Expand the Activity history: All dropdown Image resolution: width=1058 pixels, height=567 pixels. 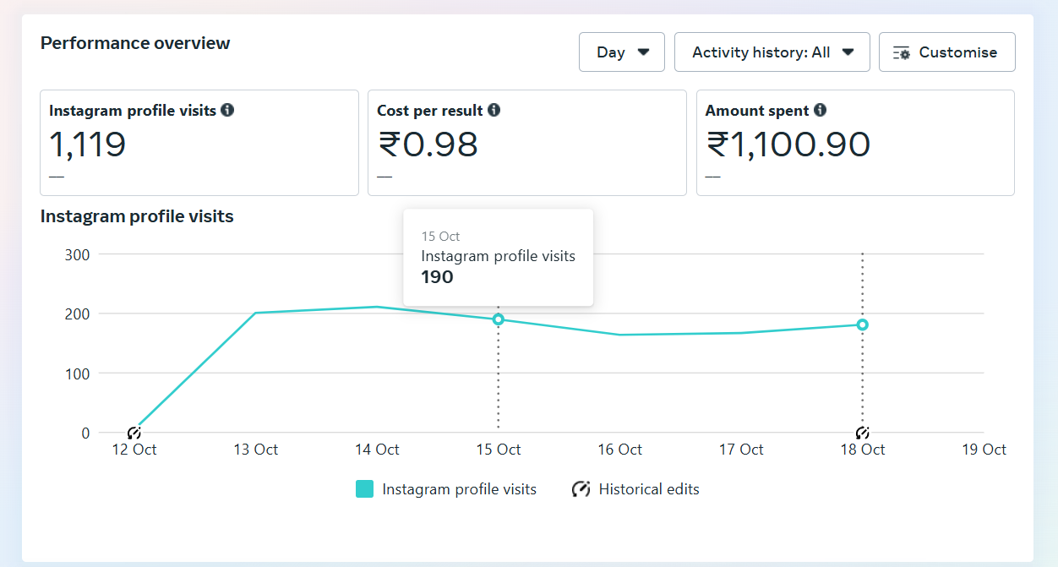pos(772,52)
